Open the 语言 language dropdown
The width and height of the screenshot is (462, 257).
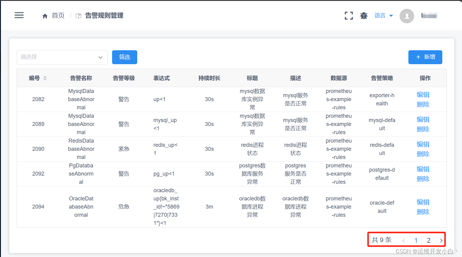coord(384,16)
